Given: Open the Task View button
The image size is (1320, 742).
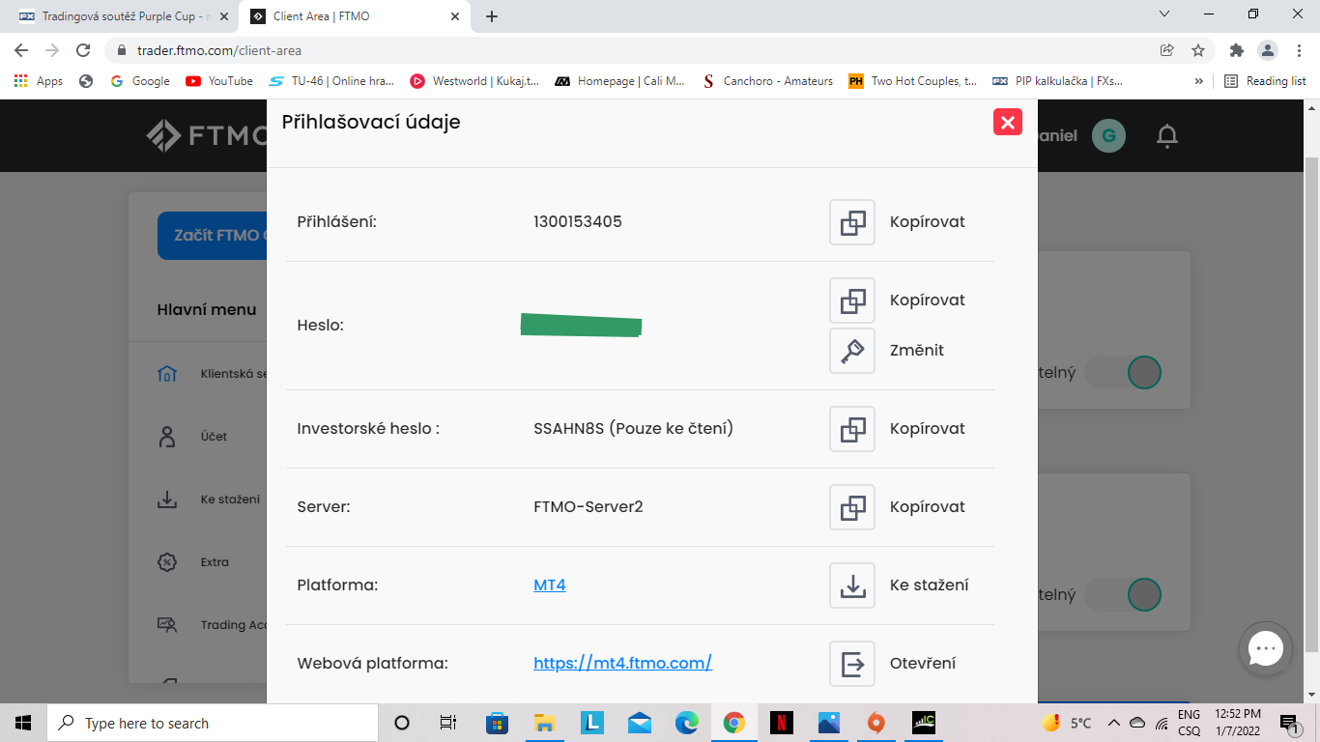Looking at the screenshot, I should tap(448, 723).
